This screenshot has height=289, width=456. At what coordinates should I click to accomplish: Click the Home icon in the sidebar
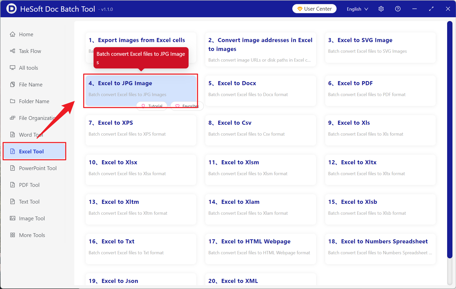click(x=12, y=34)
